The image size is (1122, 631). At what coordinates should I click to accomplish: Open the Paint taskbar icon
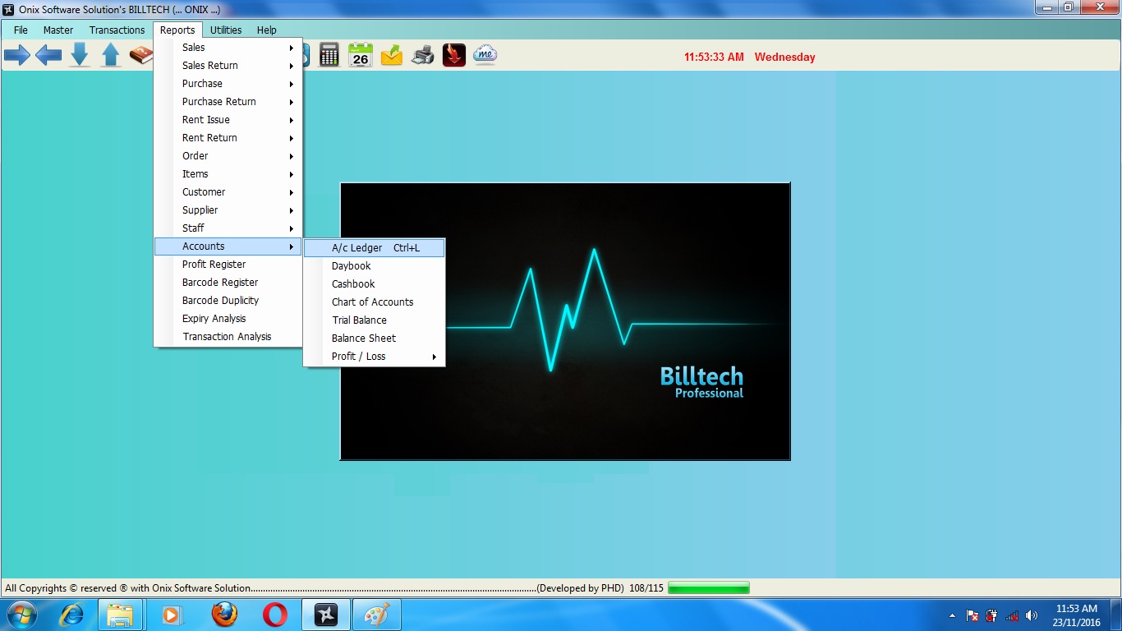(377, 615)
